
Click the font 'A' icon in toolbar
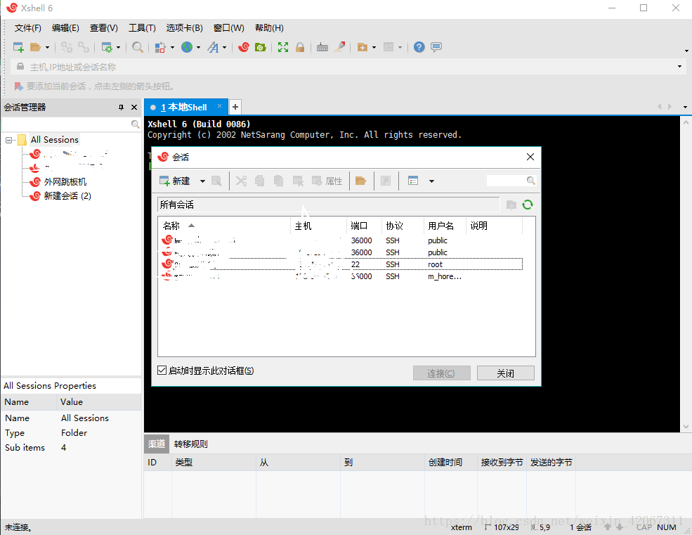[x=213, y=47]
